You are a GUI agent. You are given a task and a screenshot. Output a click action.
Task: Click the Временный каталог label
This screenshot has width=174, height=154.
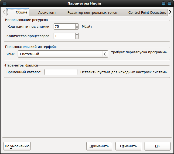[24, 72]
